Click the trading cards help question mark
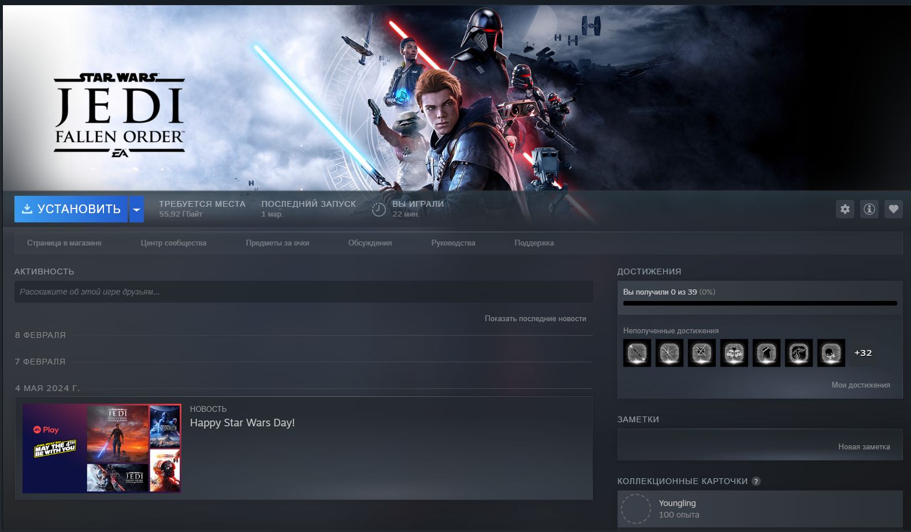 pos(756,481)
